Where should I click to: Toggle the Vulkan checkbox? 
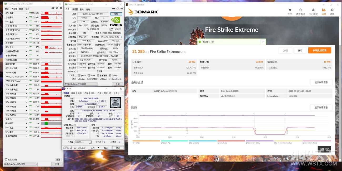(78, 79)
